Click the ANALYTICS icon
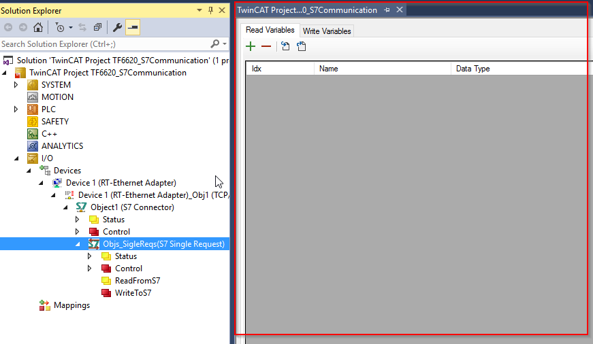The image size is (593, 344). tap(33, 145)
